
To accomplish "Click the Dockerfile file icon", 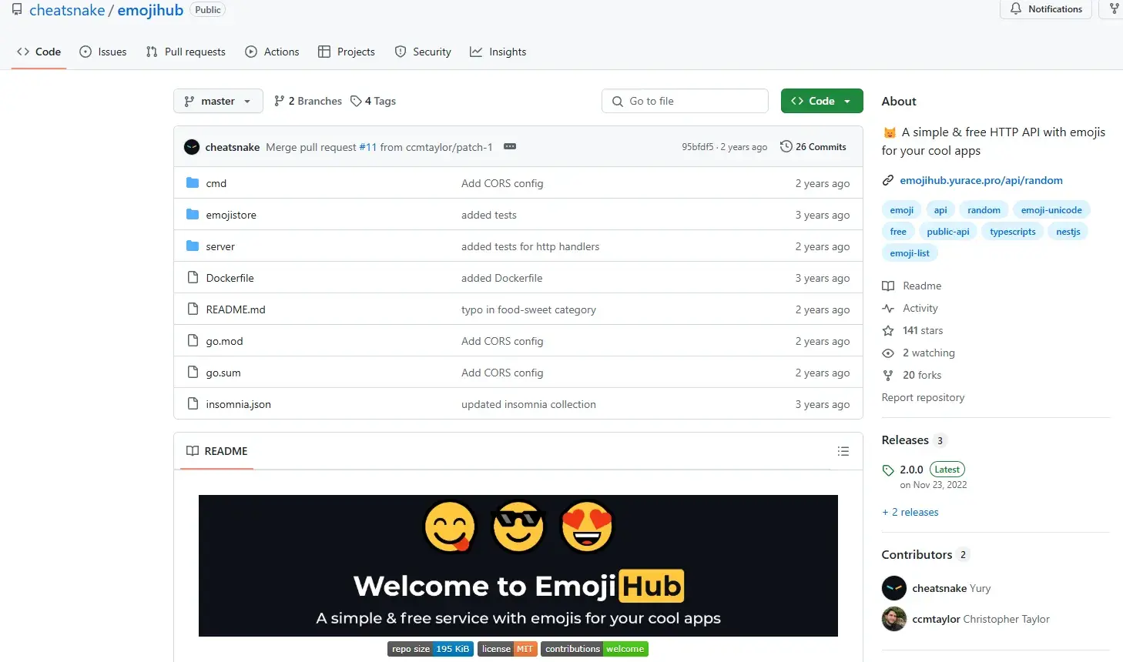I will tap(193, 278).
